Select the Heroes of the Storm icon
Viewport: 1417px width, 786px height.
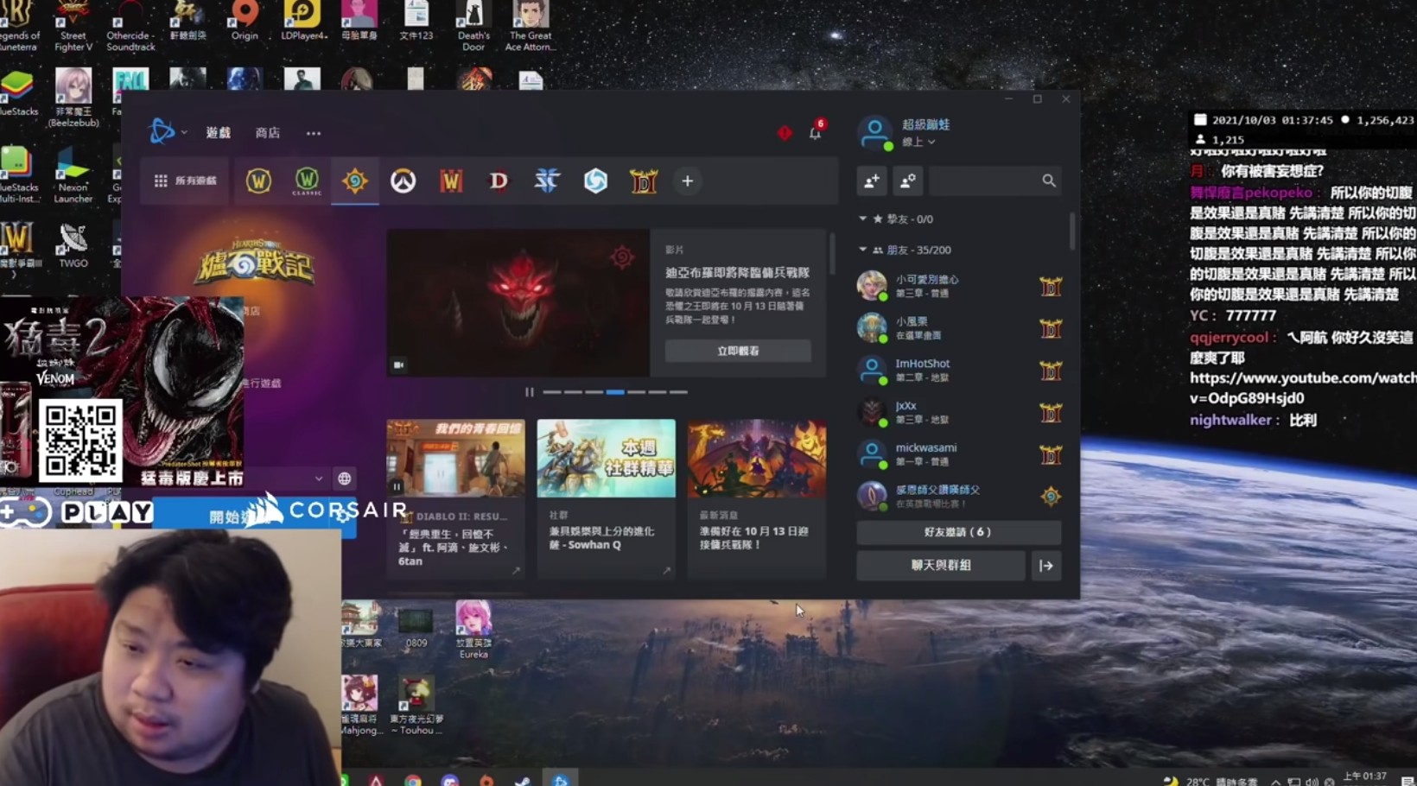[595, 181]
